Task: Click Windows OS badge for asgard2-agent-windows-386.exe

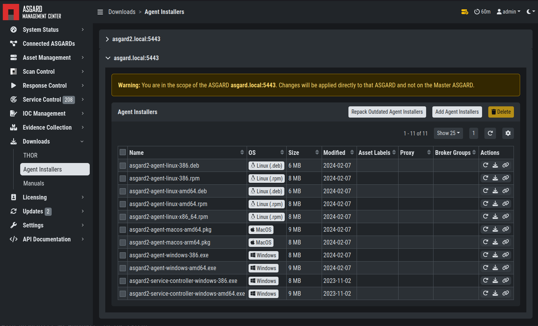Action: [263, 255]
